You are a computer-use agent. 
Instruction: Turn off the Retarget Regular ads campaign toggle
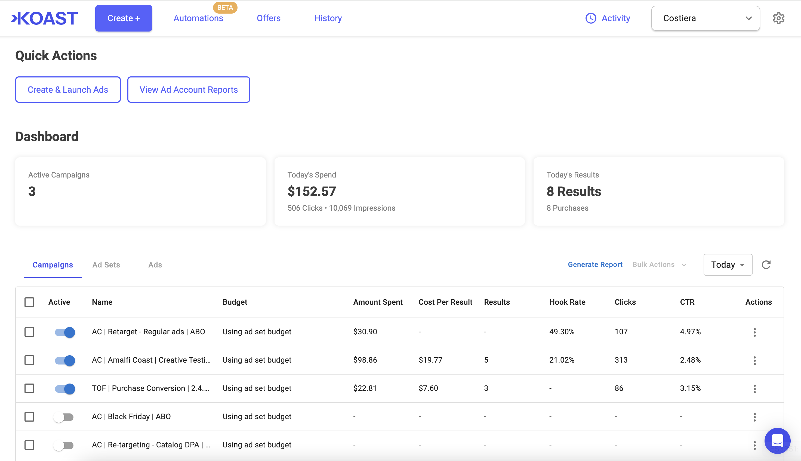(65, 332)
